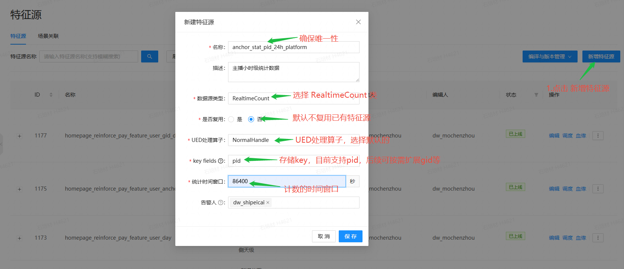Click 调度 link for row 1175
Screen dimensions: 624x269
tap(568, 189)
